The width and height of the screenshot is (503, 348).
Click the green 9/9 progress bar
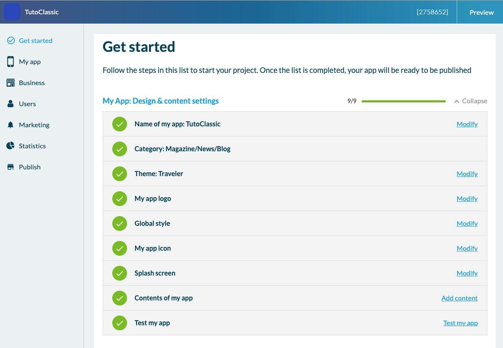[x=403, y=102]
